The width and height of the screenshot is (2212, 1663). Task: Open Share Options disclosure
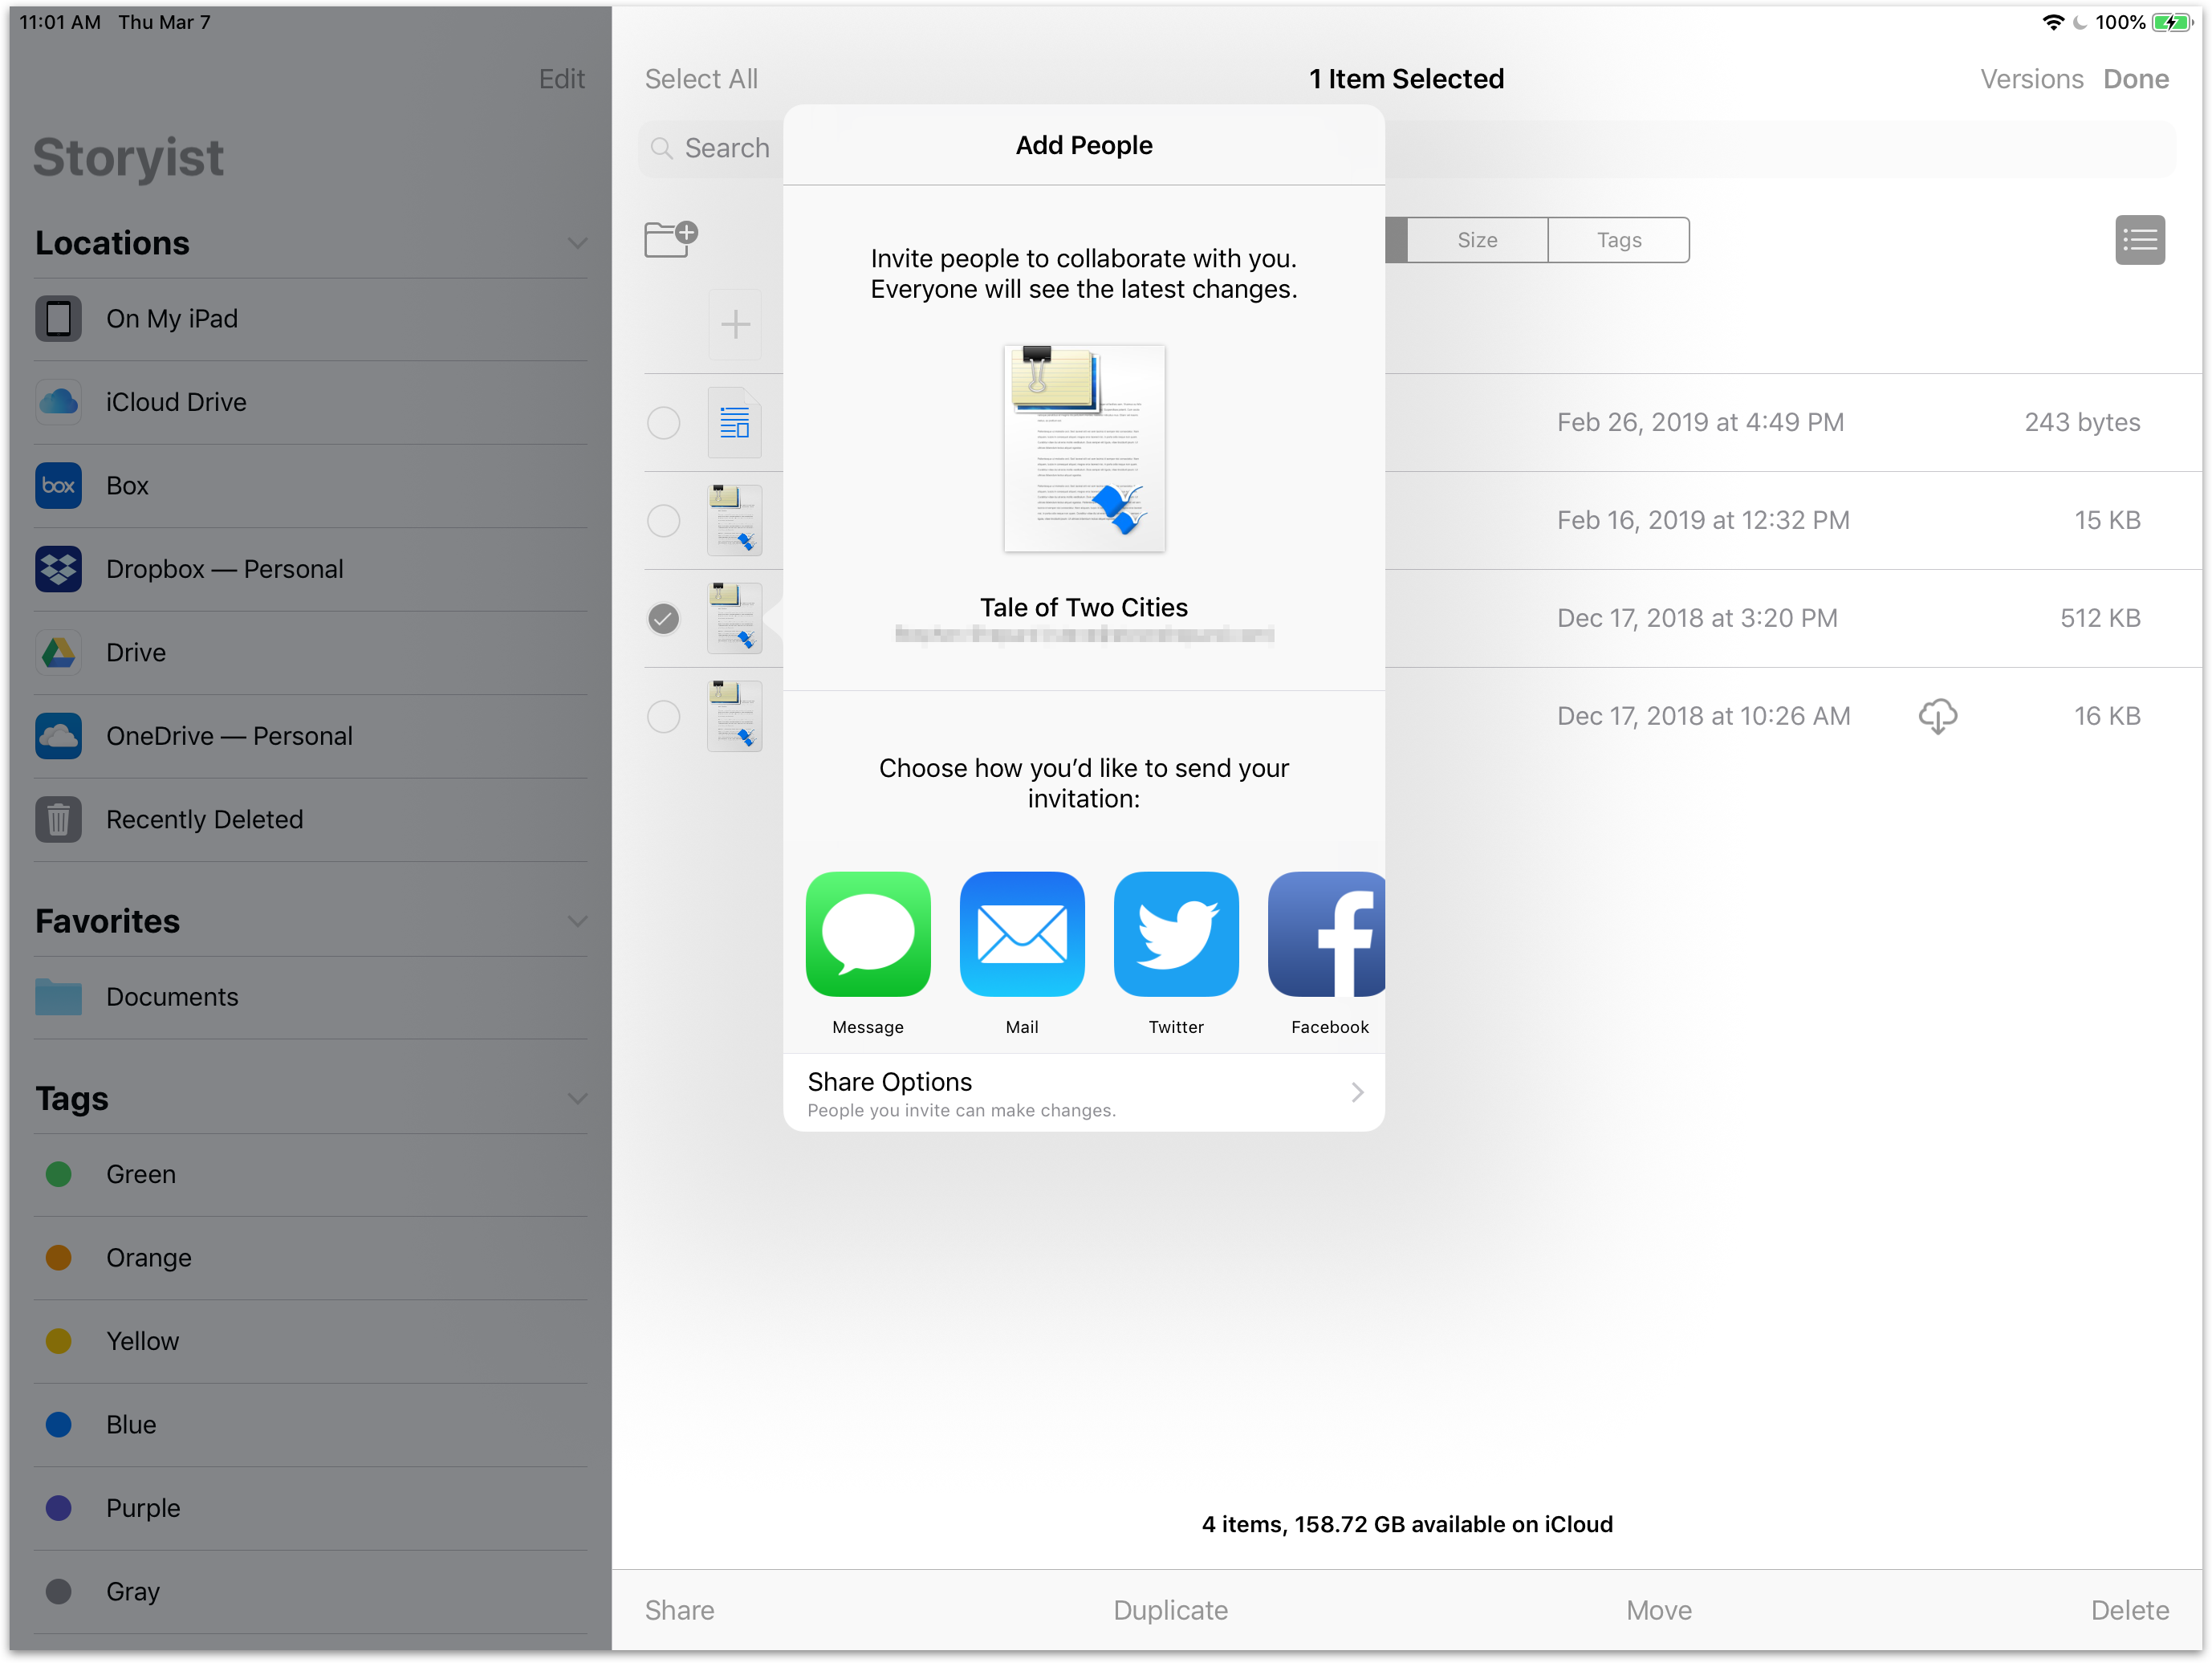[x=1084, y=1093]
